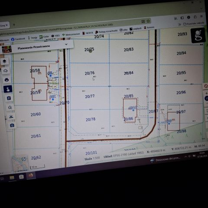Click the black 'g' geoportal logo
This screenshot has height=208, width=208.
198,36
